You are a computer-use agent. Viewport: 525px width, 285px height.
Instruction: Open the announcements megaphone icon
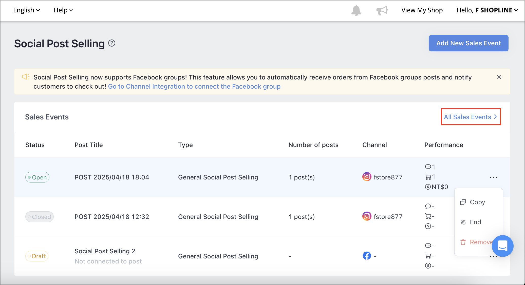(382, 10)
